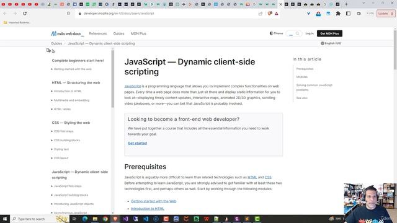Click the Imported Bookmarks folder
This screenshot has width=397, height=223.
(17, 22)
